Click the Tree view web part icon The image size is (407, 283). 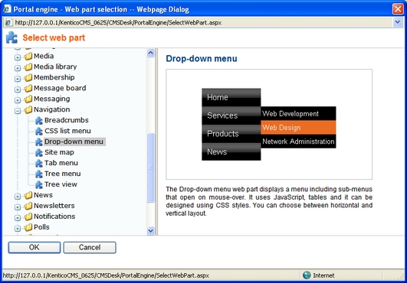pyautogui.click(x=39, y=184)
